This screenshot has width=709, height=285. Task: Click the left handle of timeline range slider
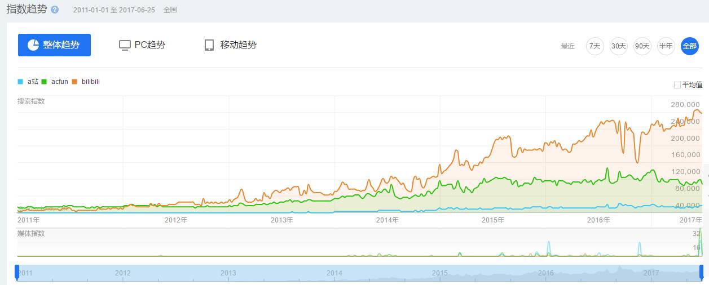pos(17,271)
